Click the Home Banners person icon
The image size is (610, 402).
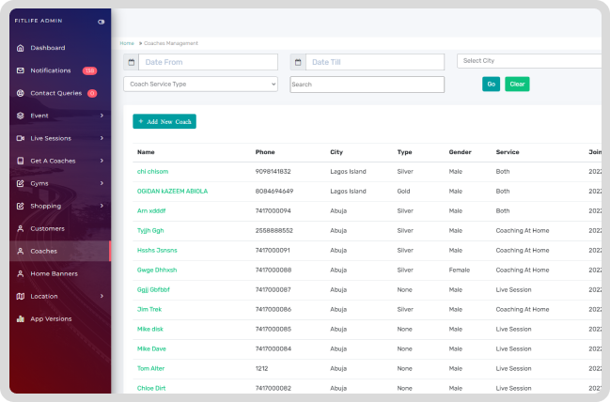[x=21, y=273]
